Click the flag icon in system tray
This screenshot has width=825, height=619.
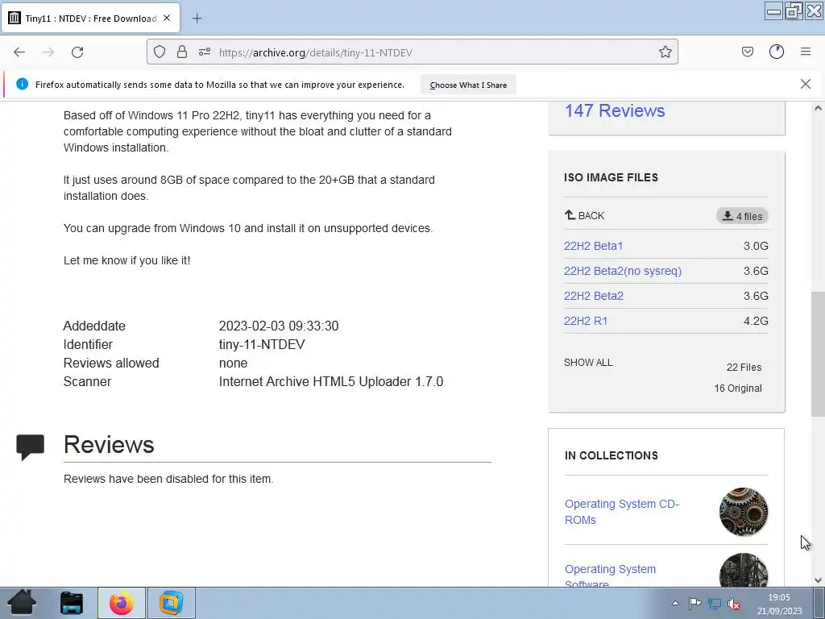coord(694,604)
